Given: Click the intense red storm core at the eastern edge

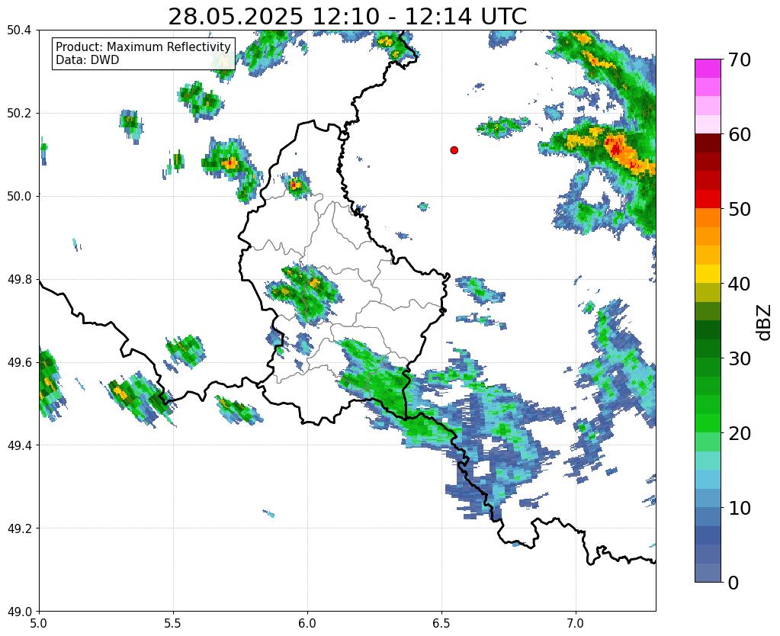Looking at the screenshot, I should tap(616, 148).
